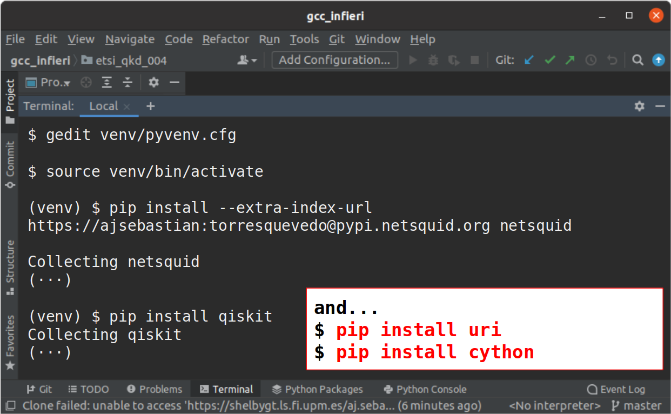Maximize the gcc_infieri window

coord(629,16)
